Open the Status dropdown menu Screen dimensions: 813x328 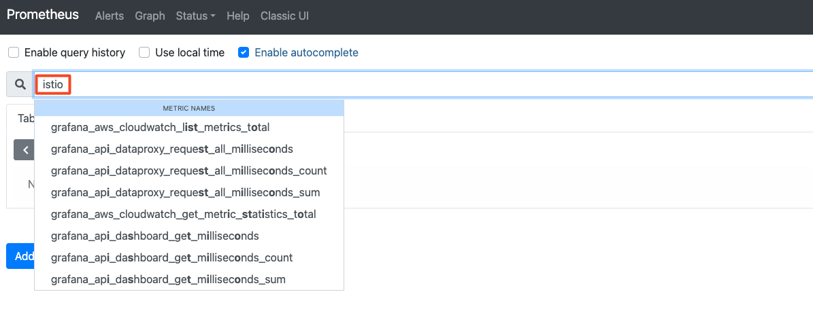point(195,16)
